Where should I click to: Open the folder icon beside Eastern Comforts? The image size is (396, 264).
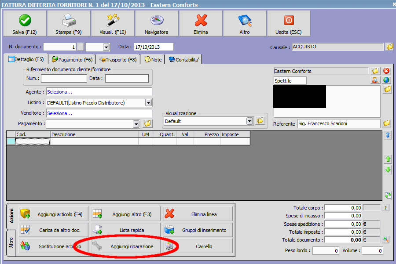coord(376,71)
